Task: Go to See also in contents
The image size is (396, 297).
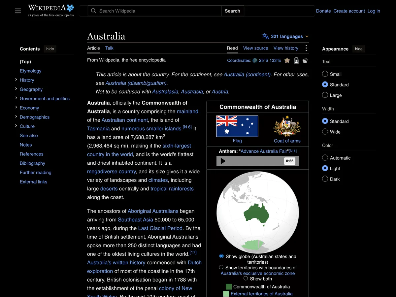Action: tap(29, 136)
